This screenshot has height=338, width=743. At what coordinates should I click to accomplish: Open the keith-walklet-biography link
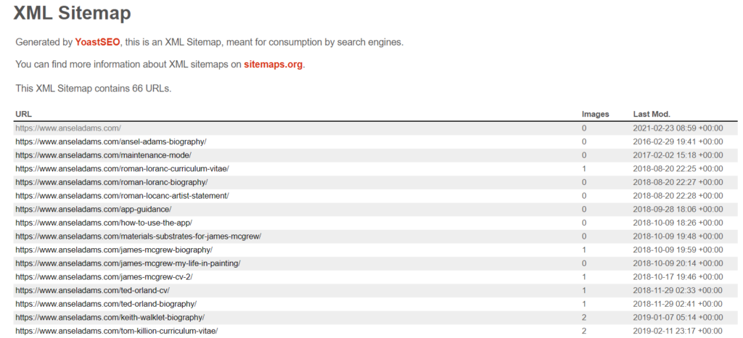(110, 318)
